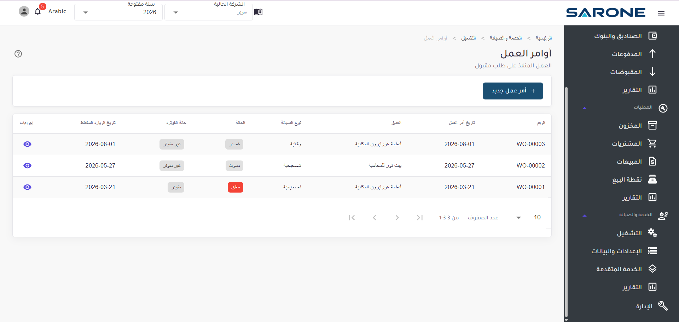Screen dimensions: 679x322
Task: Open التشغيل breadcrumb link
Action: click(469, 38)
